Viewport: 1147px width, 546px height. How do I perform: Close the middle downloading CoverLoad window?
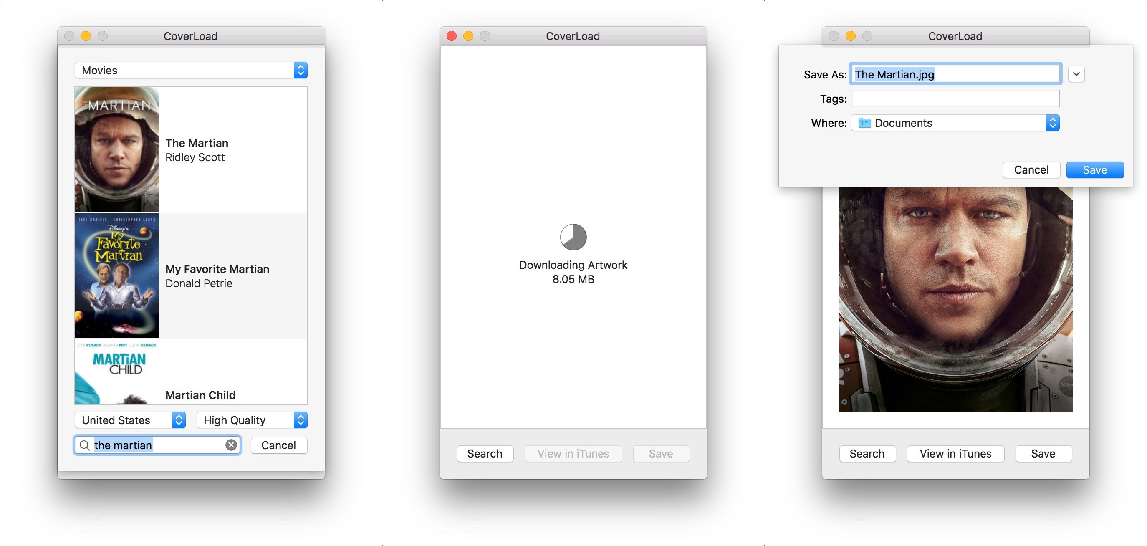(x=452, y=36)
